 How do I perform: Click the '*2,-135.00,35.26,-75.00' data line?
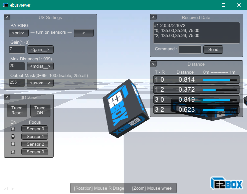coord(177,36)
